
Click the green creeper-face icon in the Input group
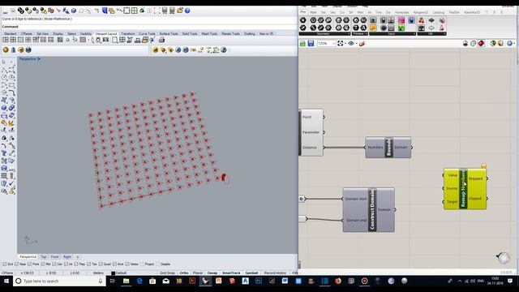(x=401, y=28)
